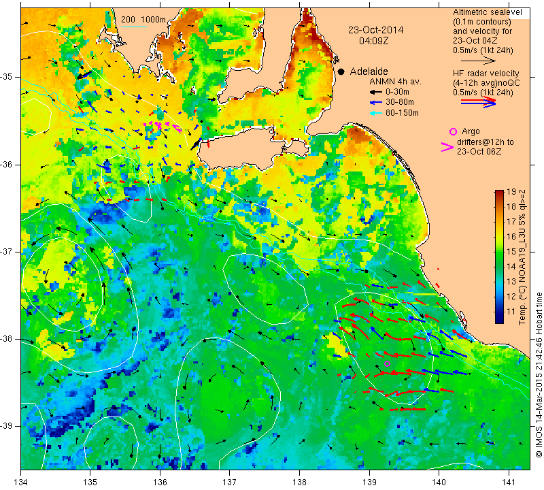Click the 04:09Z time text
544x490 pixels.
click(x=373, y=41)
